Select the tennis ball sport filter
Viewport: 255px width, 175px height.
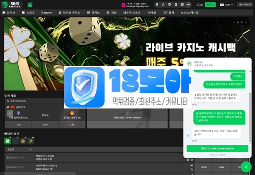coord(23,141)
